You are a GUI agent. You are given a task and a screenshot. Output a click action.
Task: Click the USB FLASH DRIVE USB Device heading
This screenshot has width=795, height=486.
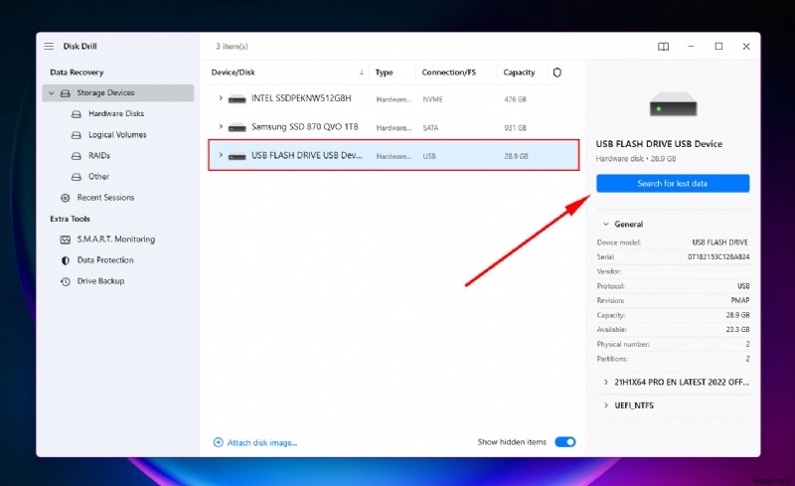(659, 143)
